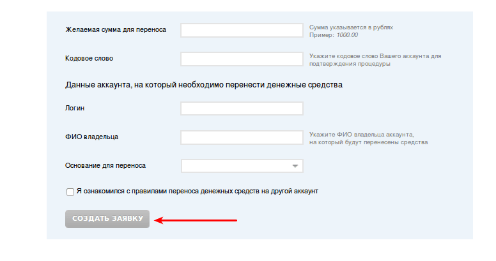Click the СОЗДАТЬ ЗАЯВКУ button
This screenshot has width=496, height=261.
click(x=107, y=219)
